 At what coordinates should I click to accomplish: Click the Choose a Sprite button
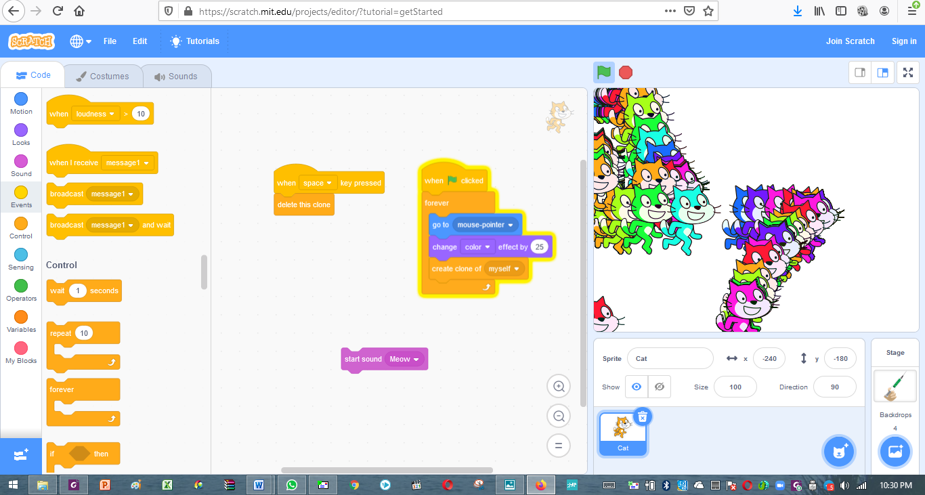point(839,452)
